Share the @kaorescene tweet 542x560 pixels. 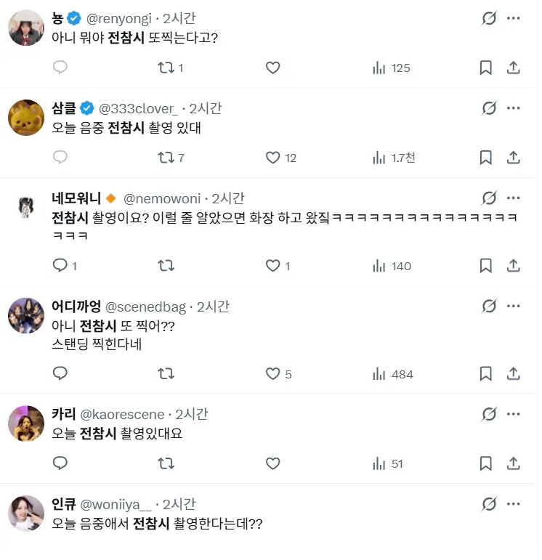[x=513, y=463]
